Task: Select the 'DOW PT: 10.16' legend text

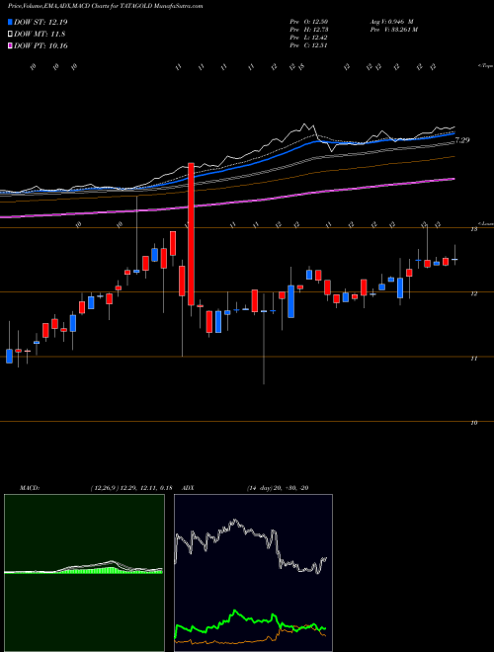Action: pyautogui.click(x=41, y=45)
